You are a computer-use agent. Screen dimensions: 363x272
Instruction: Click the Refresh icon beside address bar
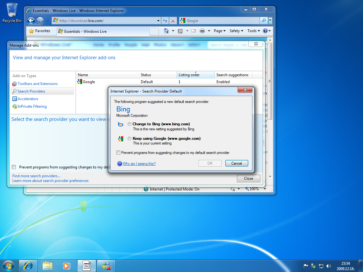(x=165, y=20)
